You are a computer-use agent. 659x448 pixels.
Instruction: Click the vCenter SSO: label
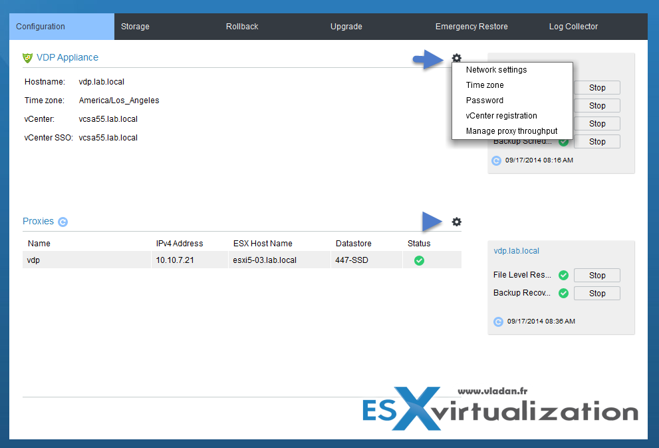49,138
